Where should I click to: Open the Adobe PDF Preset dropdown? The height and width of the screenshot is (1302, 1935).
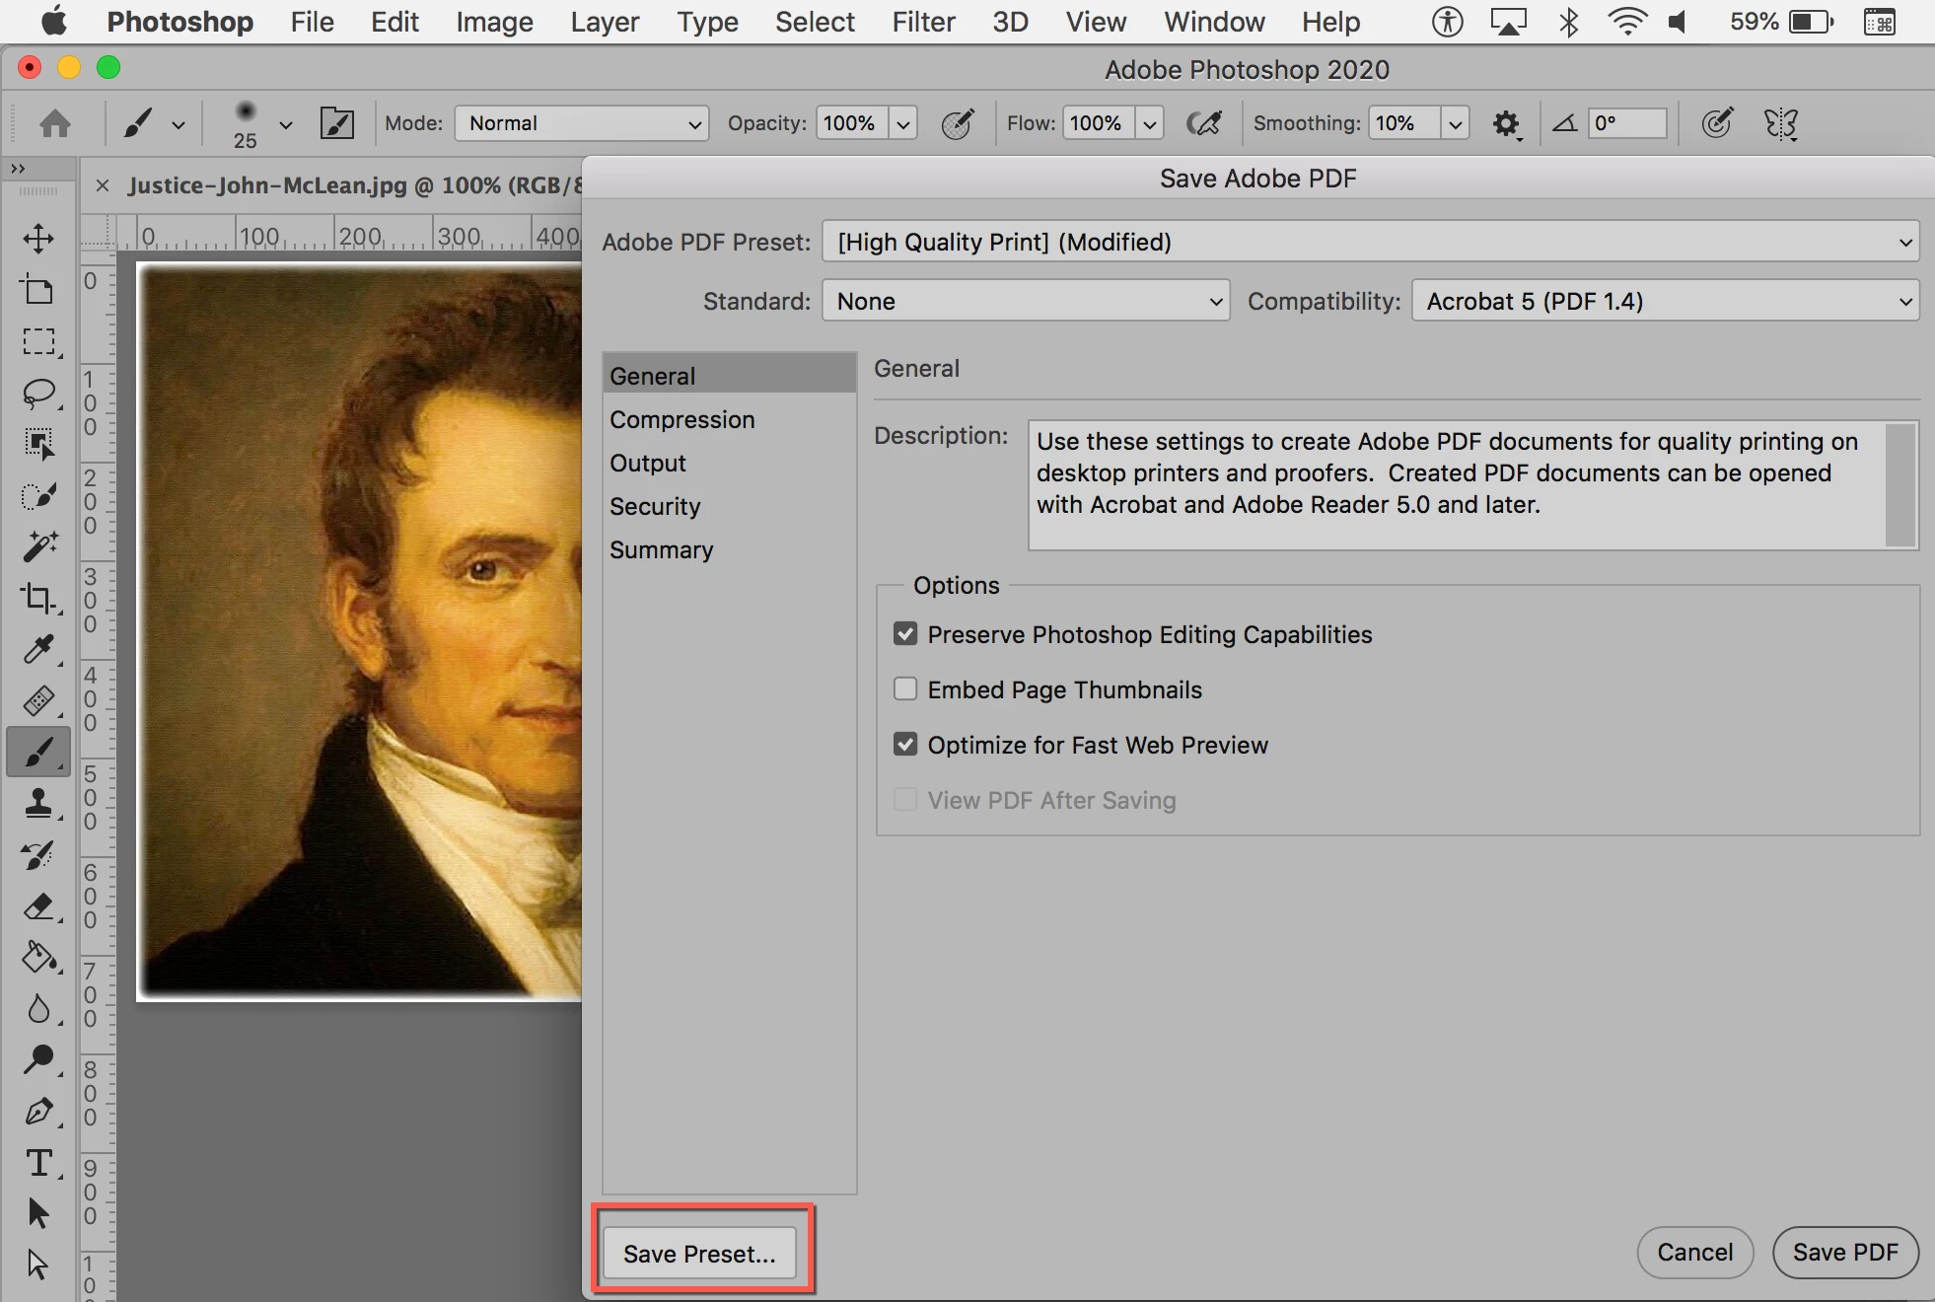[1370, 242]
